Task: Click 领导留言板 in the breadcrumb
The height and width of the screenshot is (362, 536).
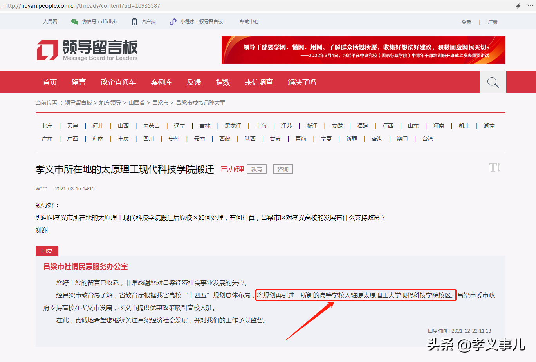Action: point(78,103)
